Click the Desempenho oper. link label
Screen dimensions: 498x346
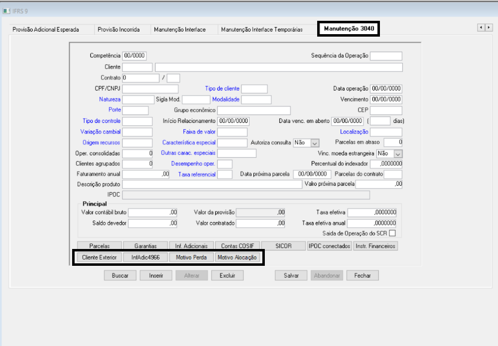click(193, 164)
